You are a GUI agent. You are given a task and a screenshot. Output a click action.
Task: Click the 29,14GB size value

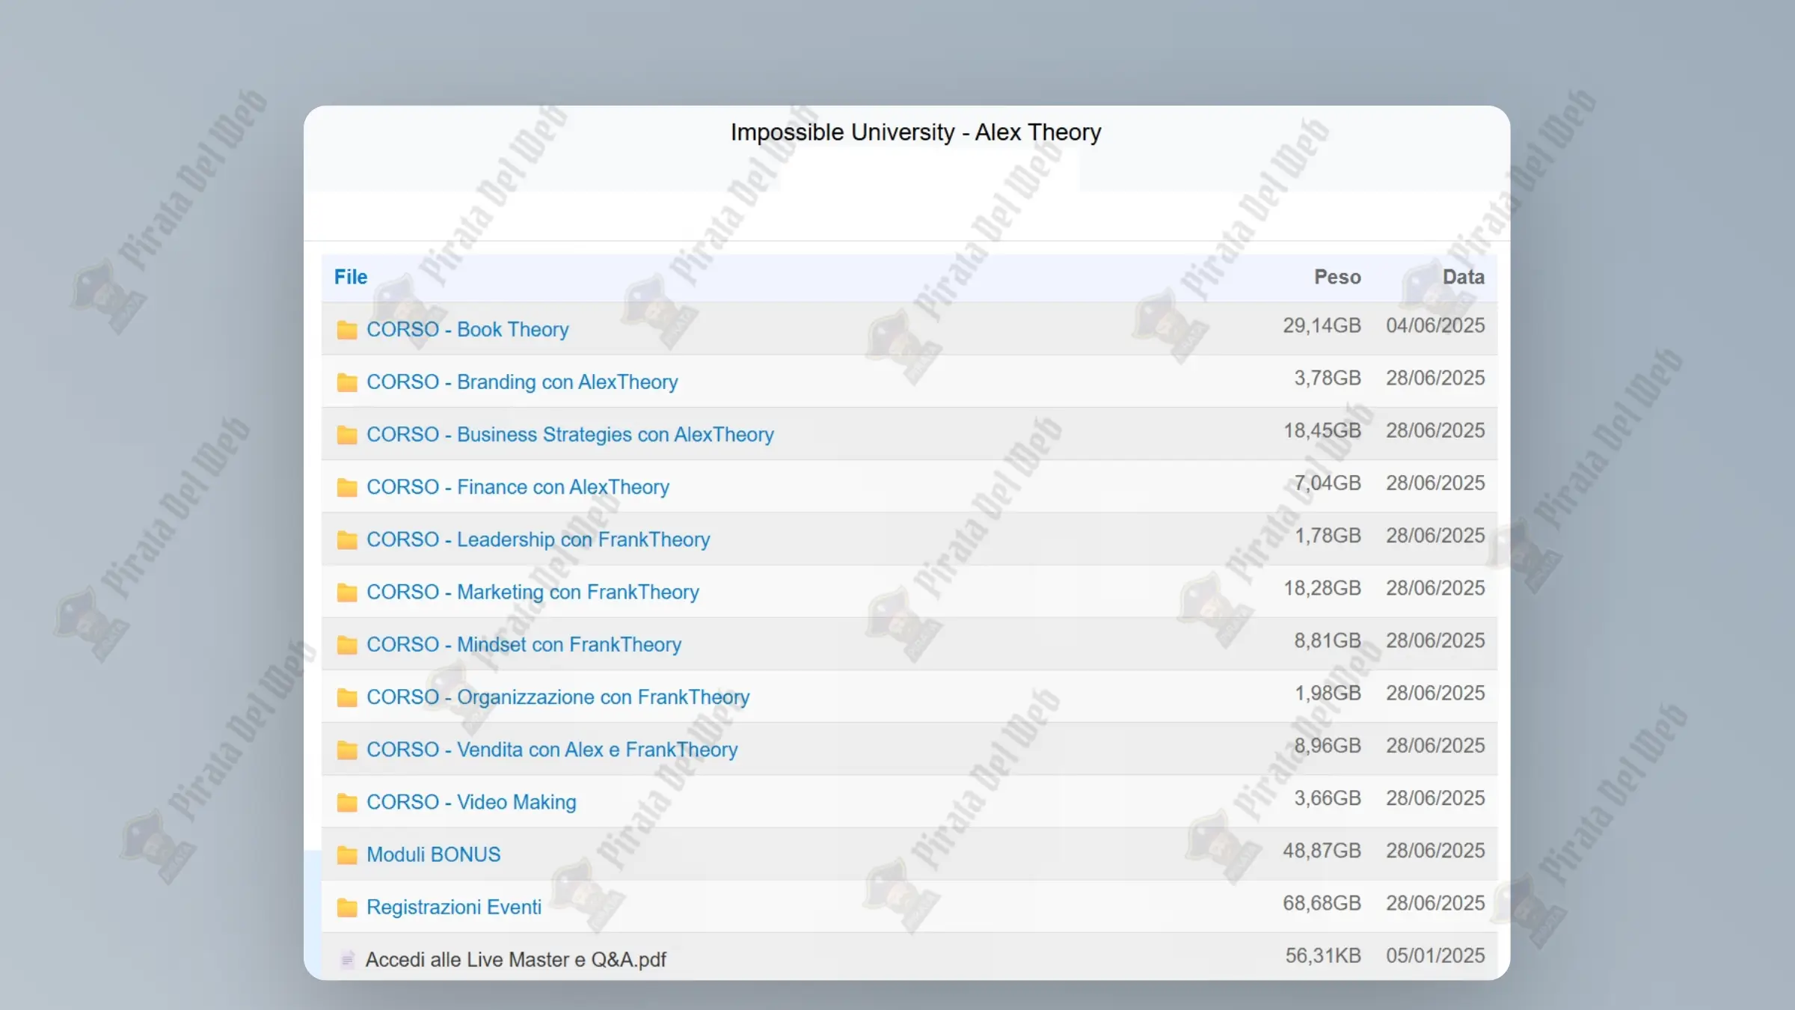(x=1322, y=325)
